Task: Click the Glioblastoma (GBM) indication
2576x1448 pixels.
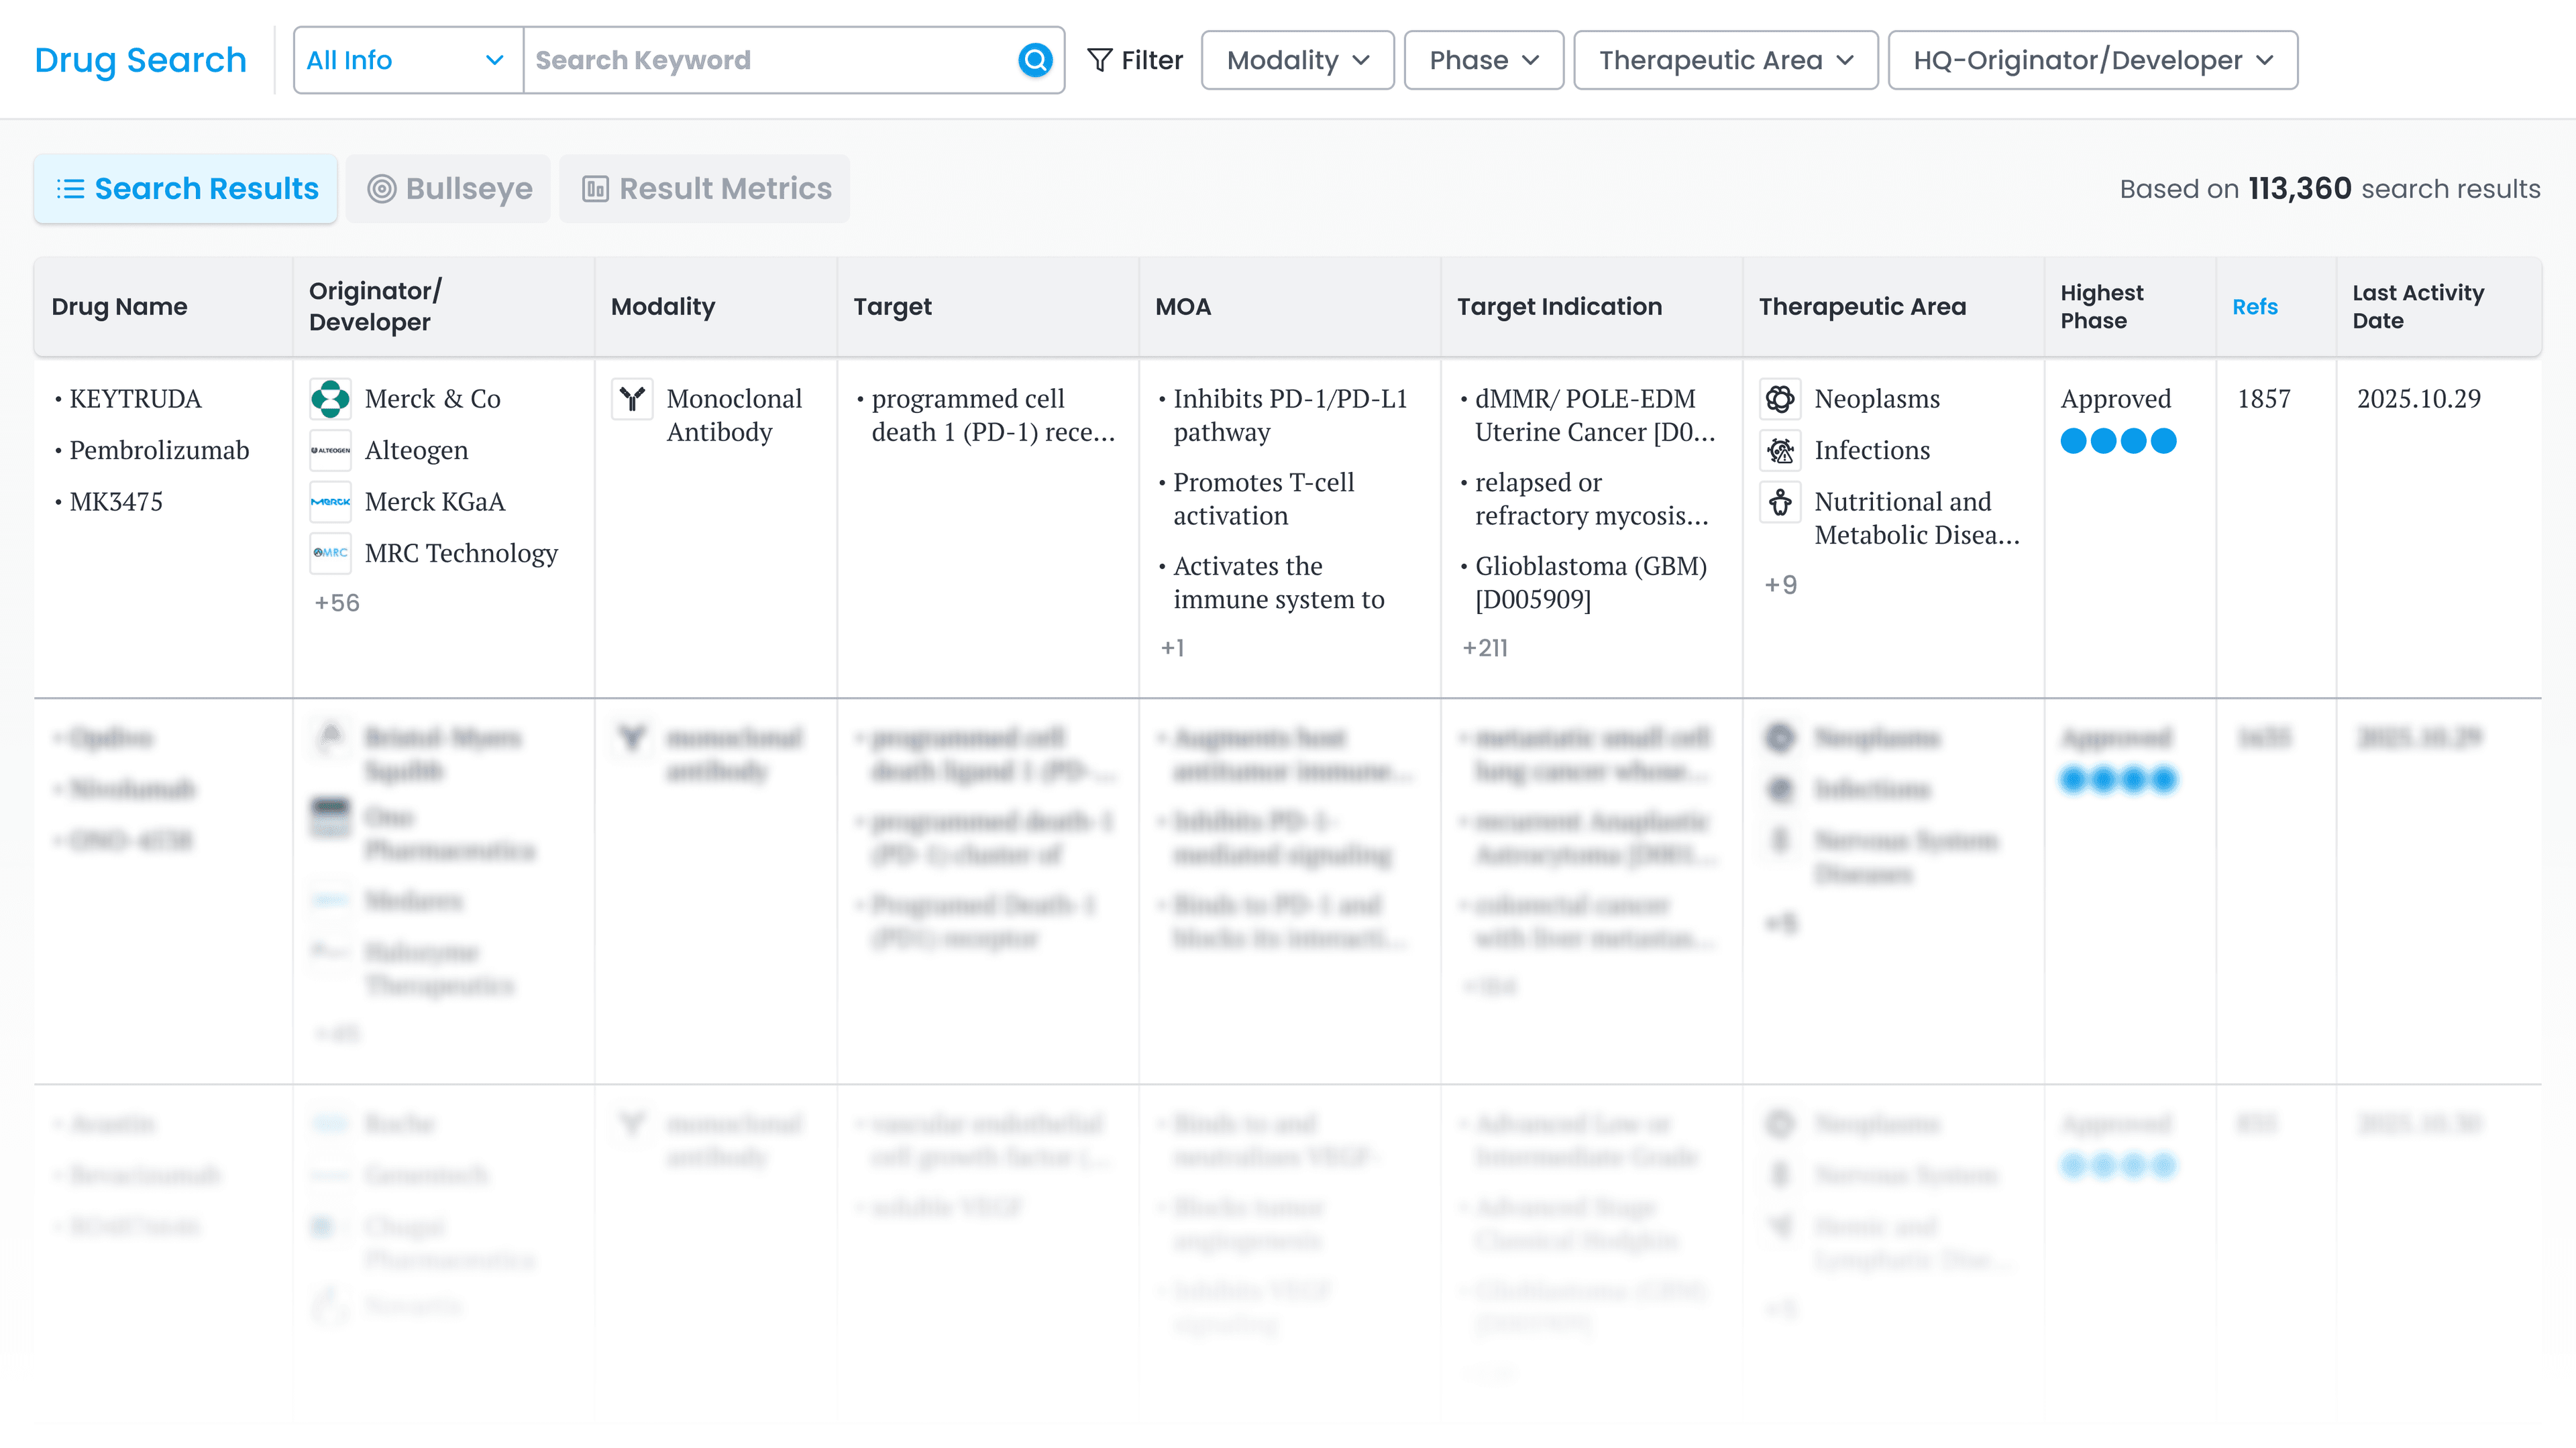Action: pyautogui.click(x=1590, y=583)
